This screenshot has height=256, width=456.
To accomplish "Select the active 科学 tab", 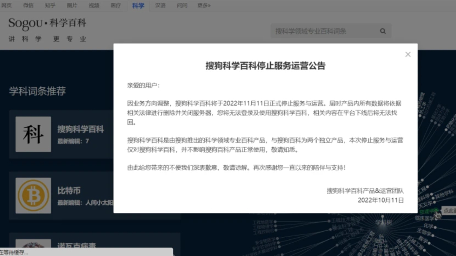I will (x=138, y=5).
